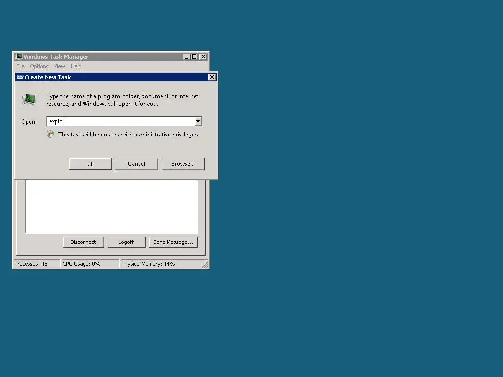The image size is (503, 377).
Task: Close the Windows Task Manager window
Action: pos(203,57)
